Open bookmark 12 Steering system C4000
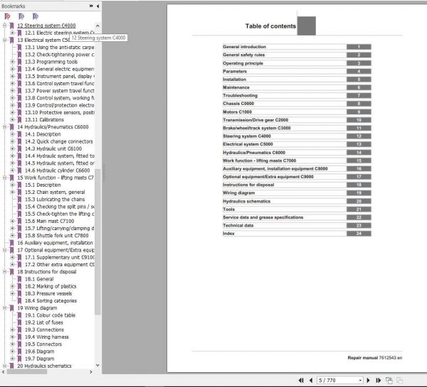Image resolution: width=427 pixels, height=387 pixels. pos(46,26)
